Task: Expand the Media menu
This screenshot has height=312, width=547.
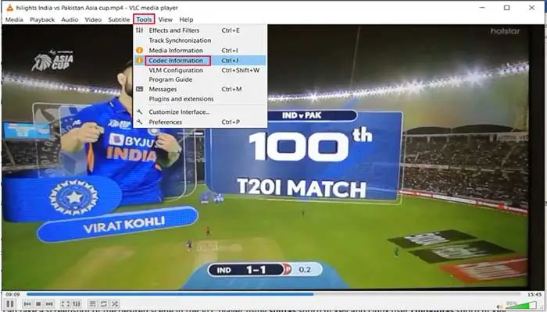Action: 14,19
